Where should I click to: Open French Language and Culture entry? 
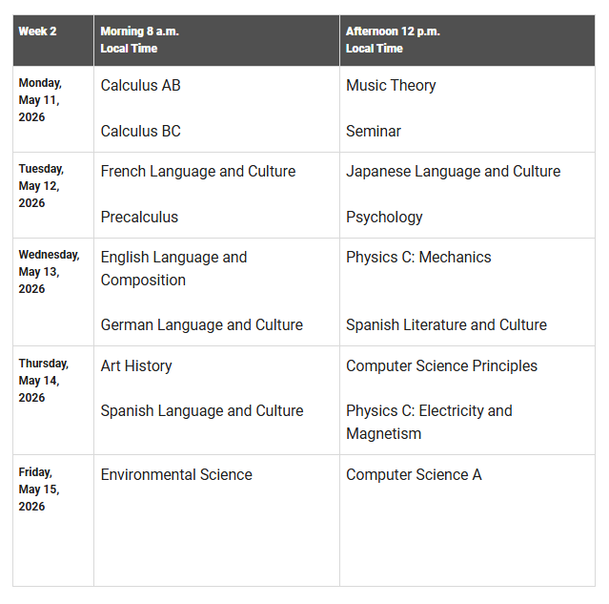[198, 171]
